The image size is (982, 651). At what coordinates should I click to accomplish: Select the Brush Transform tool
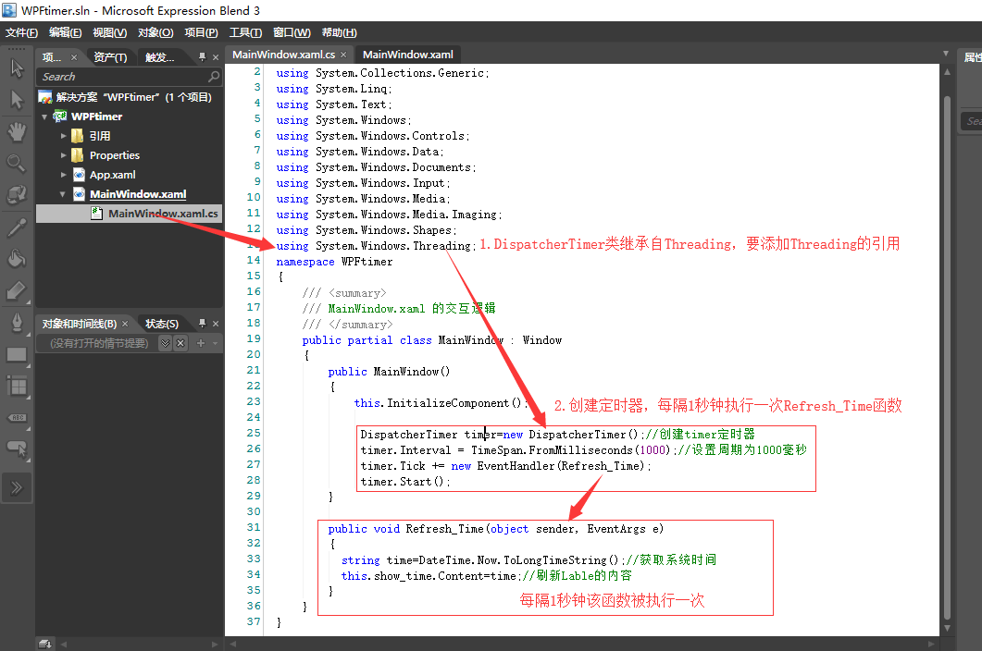[x=17, y=290]
